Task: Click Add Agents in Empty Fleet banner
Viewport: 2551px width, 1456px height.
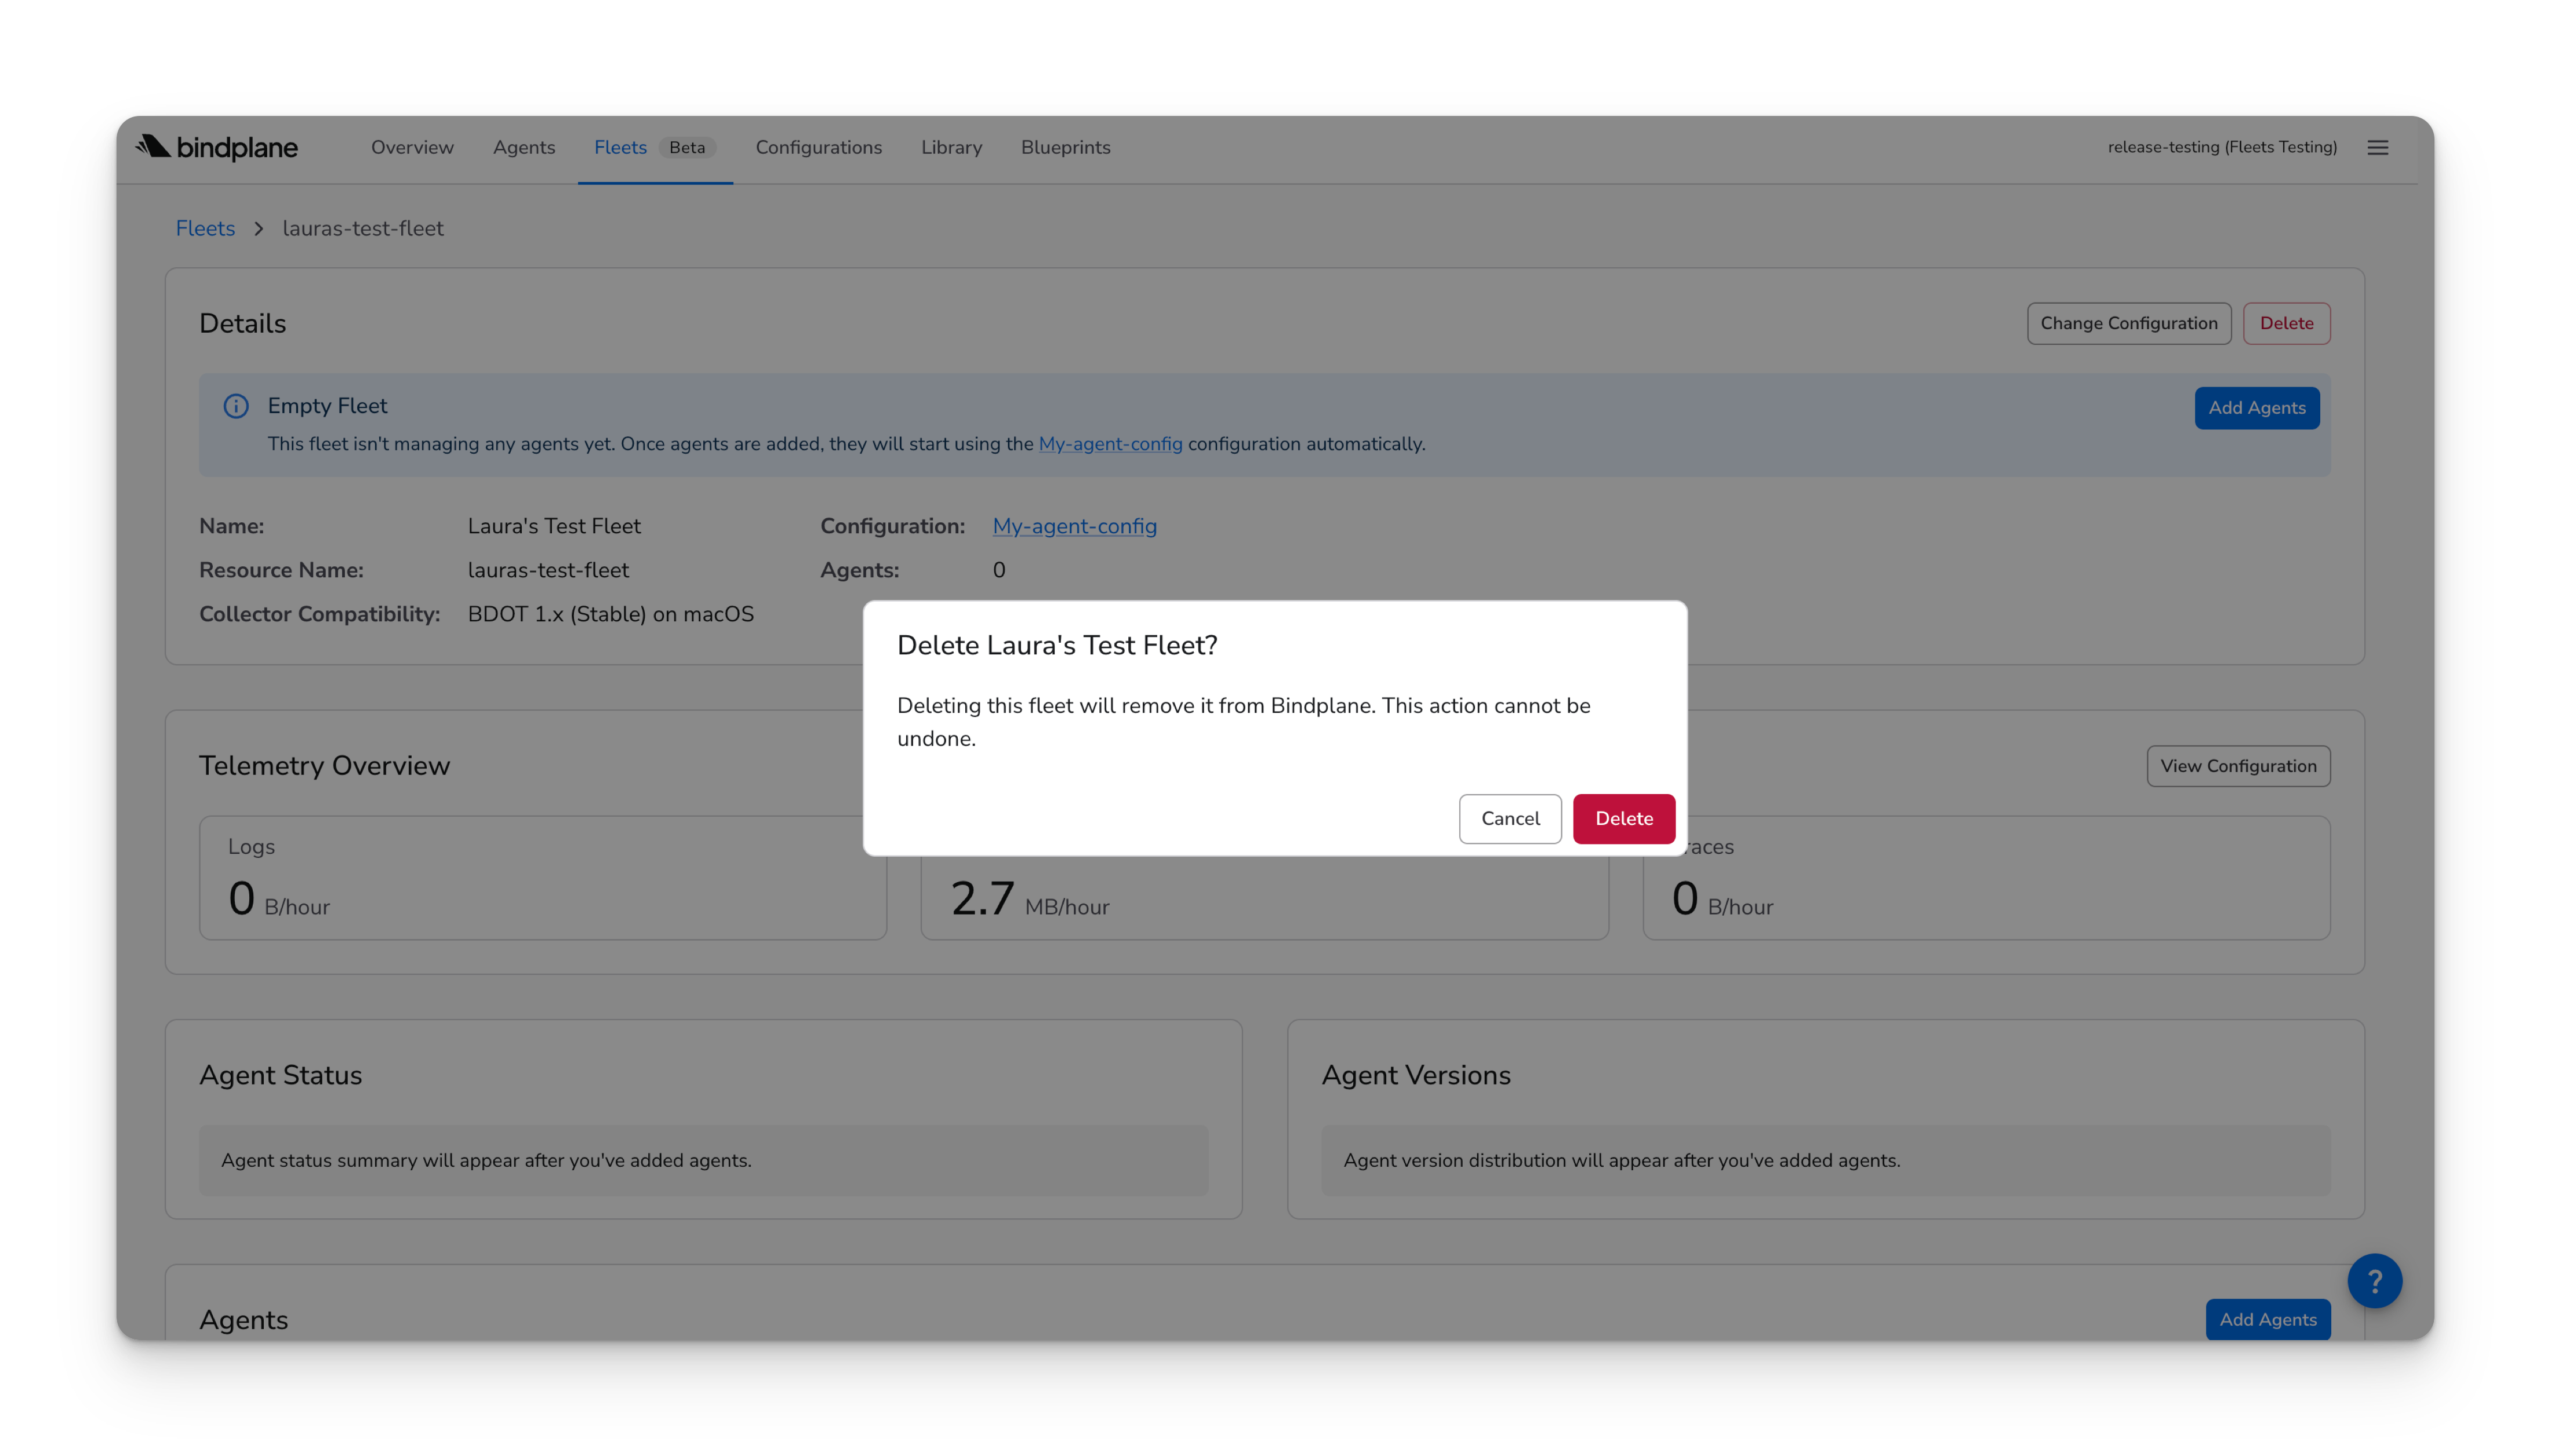Action: (2257, 408)
